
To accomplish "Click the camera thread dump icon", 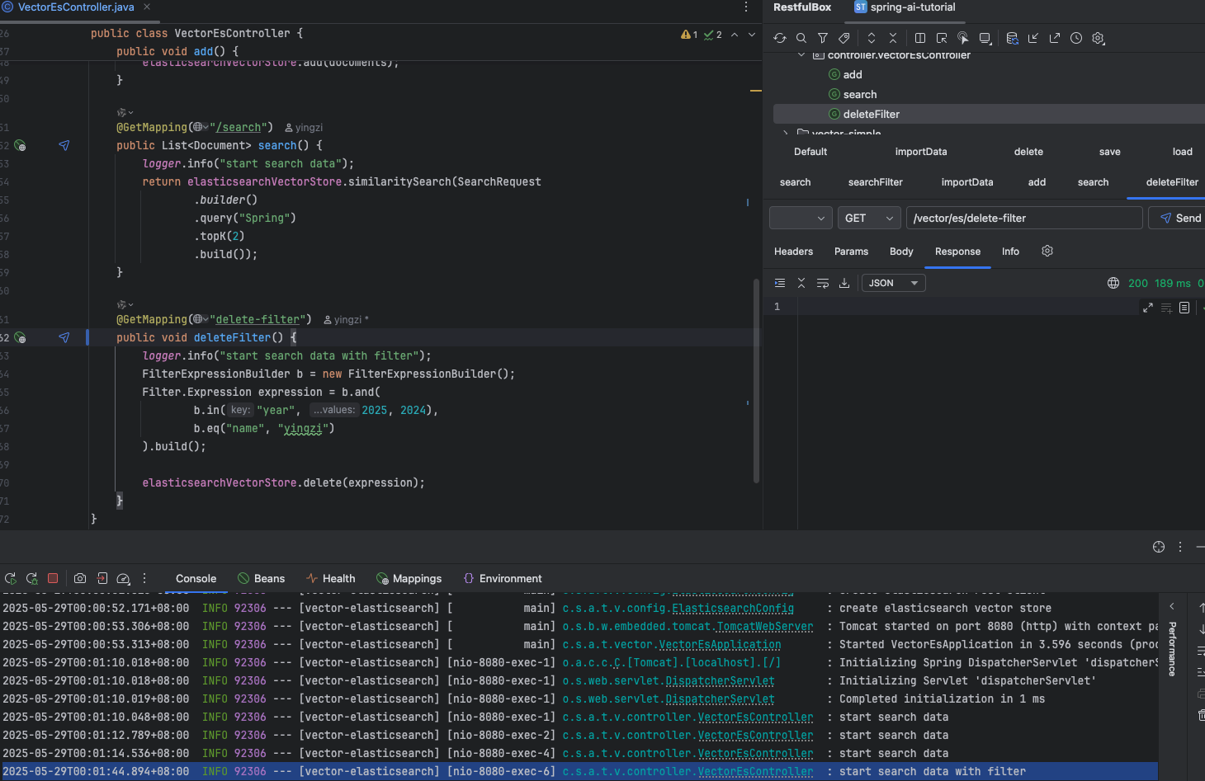I will tap(80, 578).
